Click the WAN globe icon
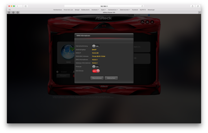The width and height of the screenshot is (208, 133). tap(68, 52)
